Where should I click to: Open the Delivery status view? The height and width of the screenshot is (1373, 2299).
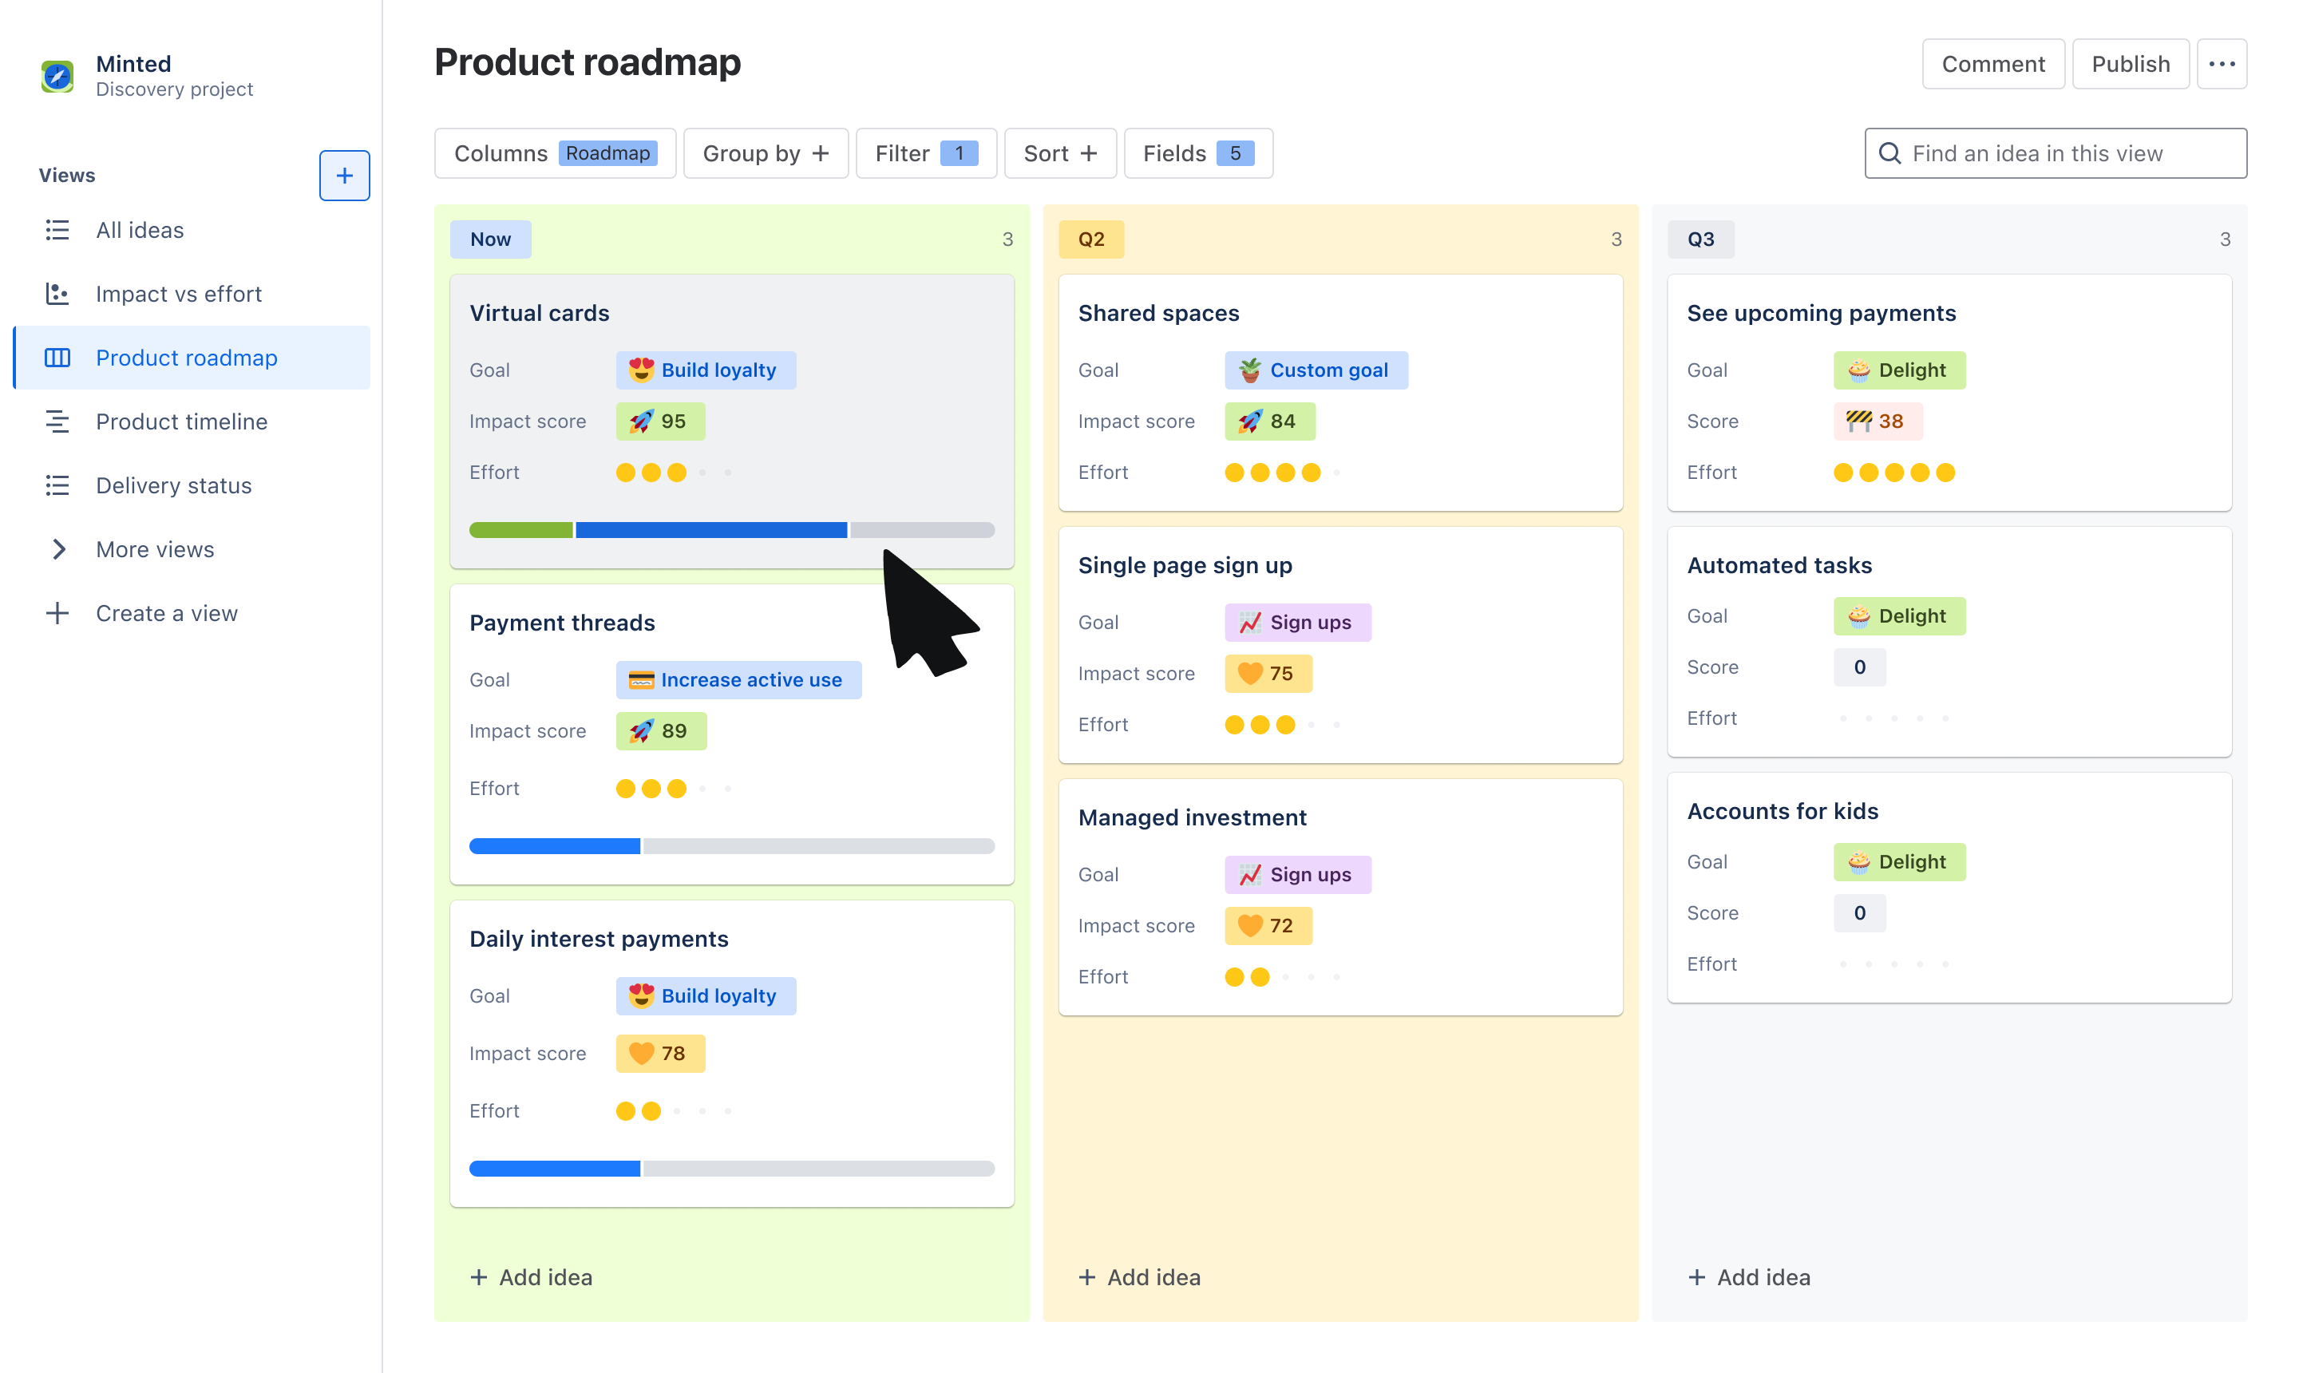[173, 485]
